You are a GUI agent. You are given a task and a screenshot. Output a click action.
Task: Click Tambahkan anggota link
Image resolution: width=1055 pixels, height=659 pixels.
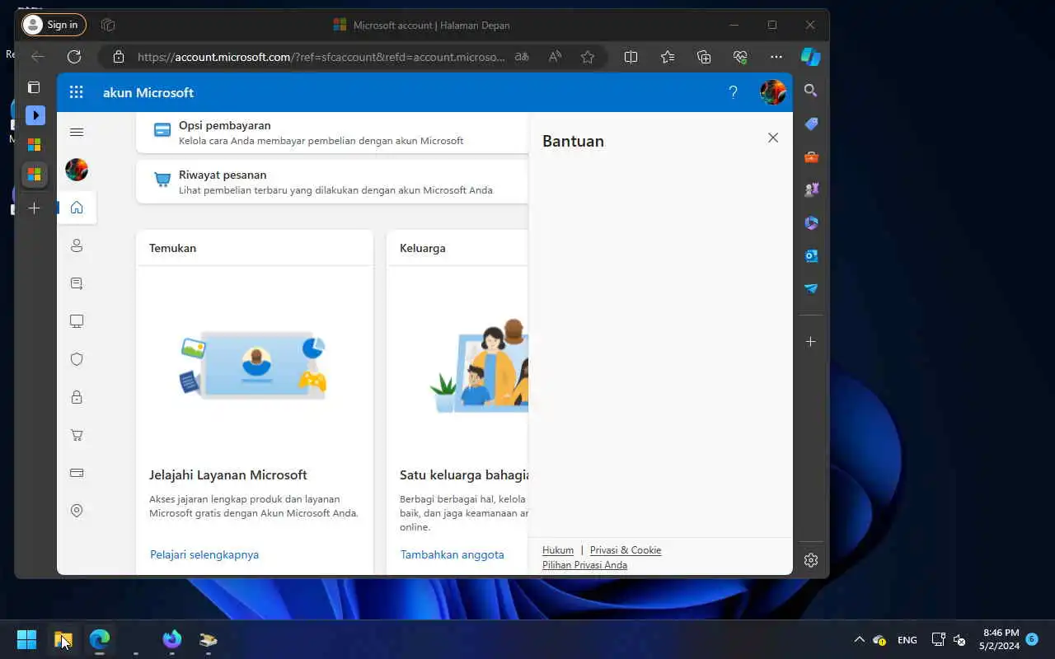tap(452, 554)
